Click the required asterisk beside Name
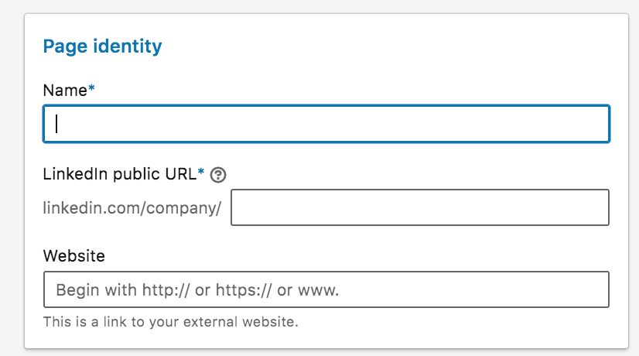 (91, 87)
